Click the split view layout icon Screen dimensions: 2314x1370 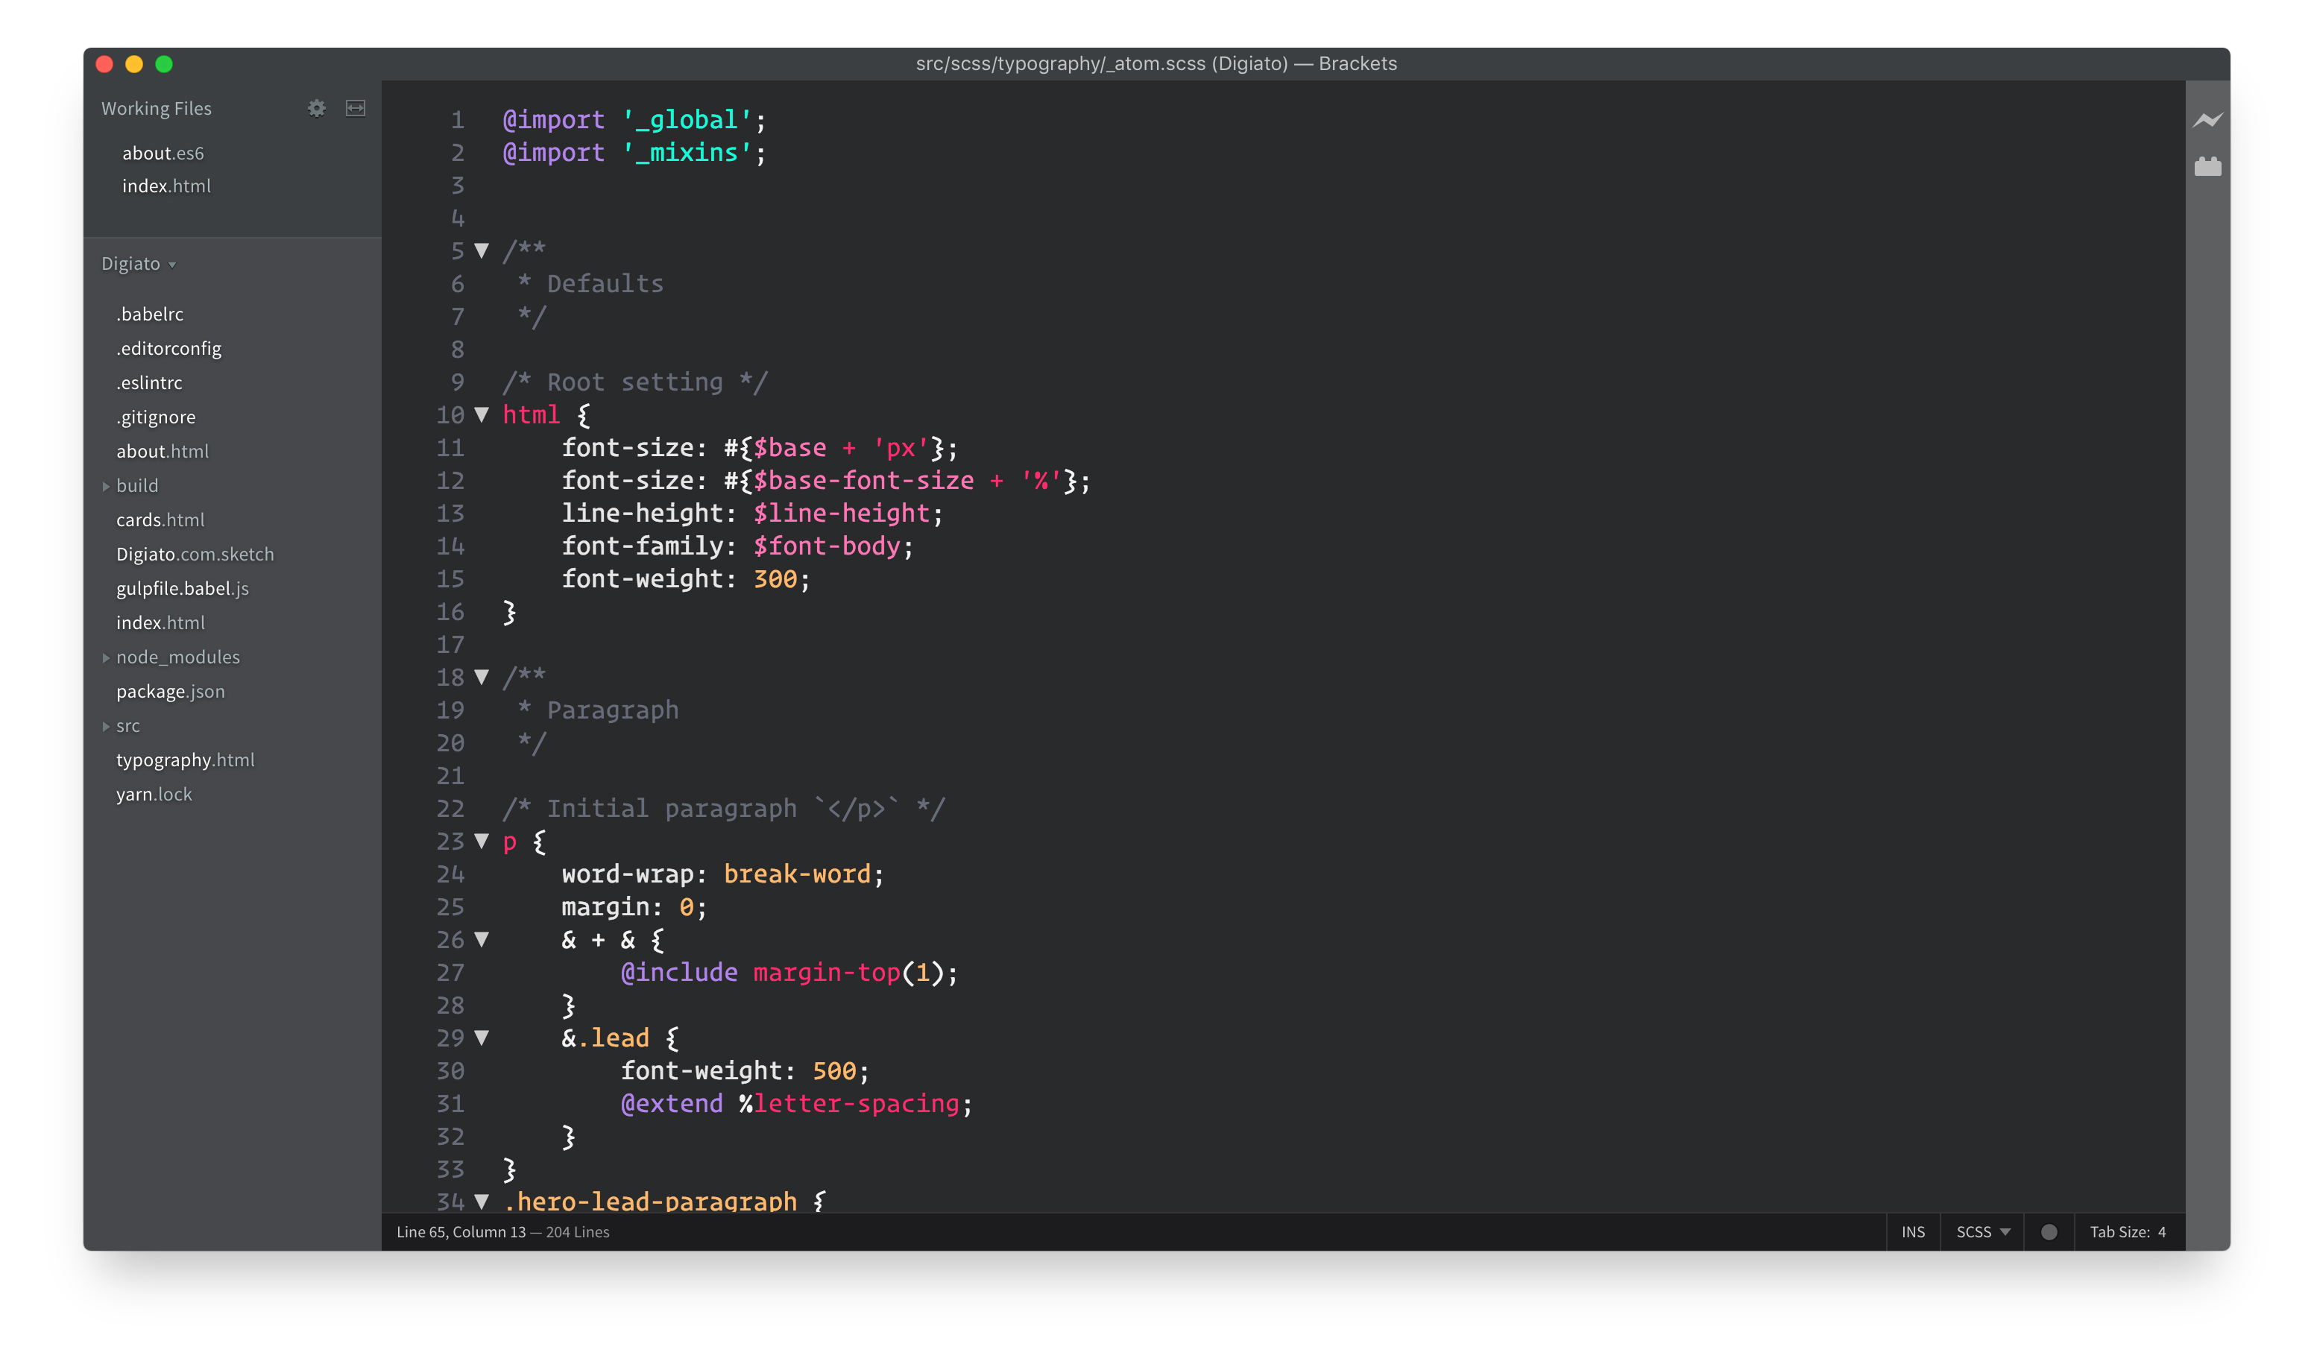356,108
